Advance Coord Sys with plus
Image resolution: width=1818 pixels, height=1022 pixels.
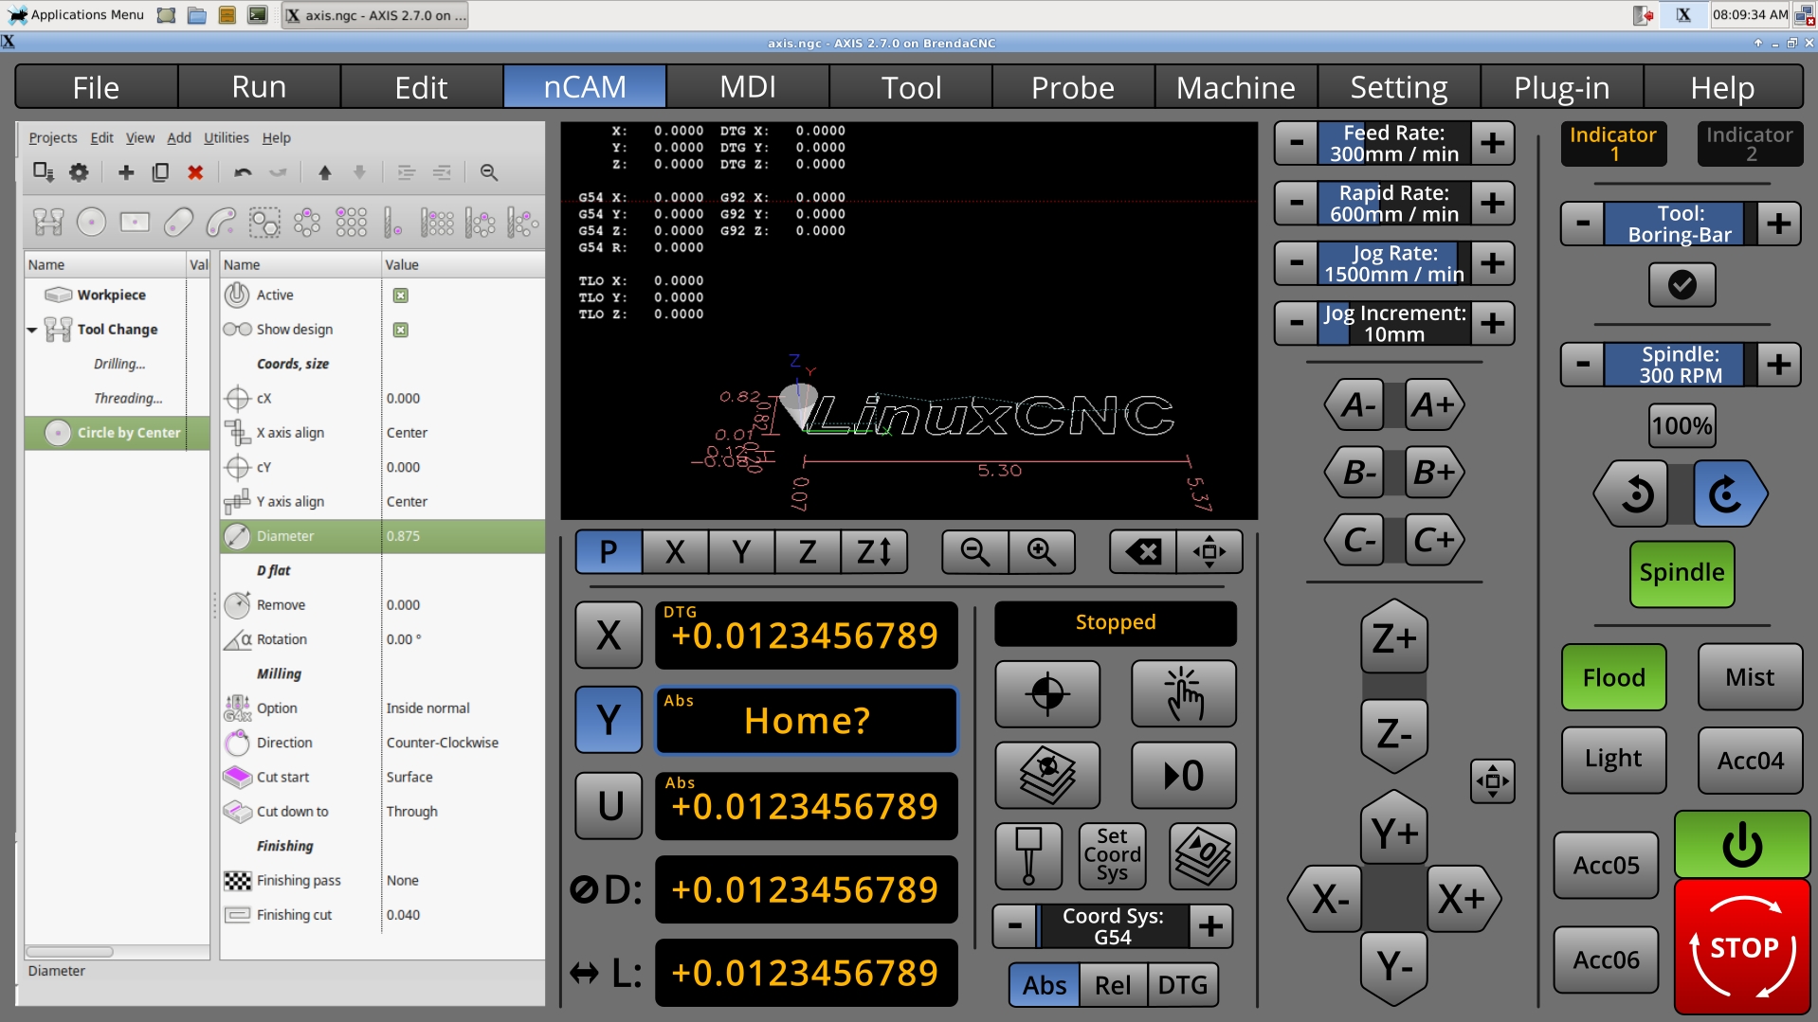tap(1210, 926)
